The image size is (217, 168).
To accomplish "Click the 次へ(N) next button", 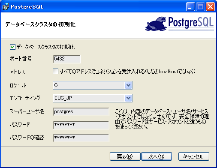I will coord(157,156).
